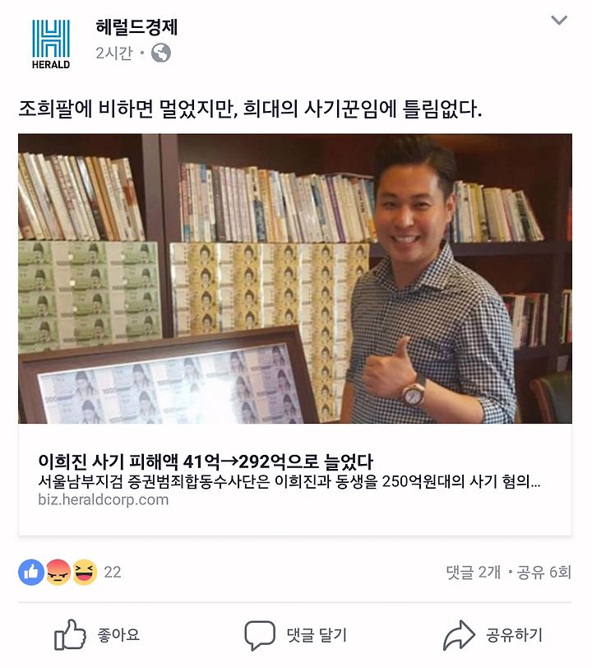This screenshot has width=592, height=668.
Task: Toggle the 좋아요 like label
Action: (x=118, y=635)
